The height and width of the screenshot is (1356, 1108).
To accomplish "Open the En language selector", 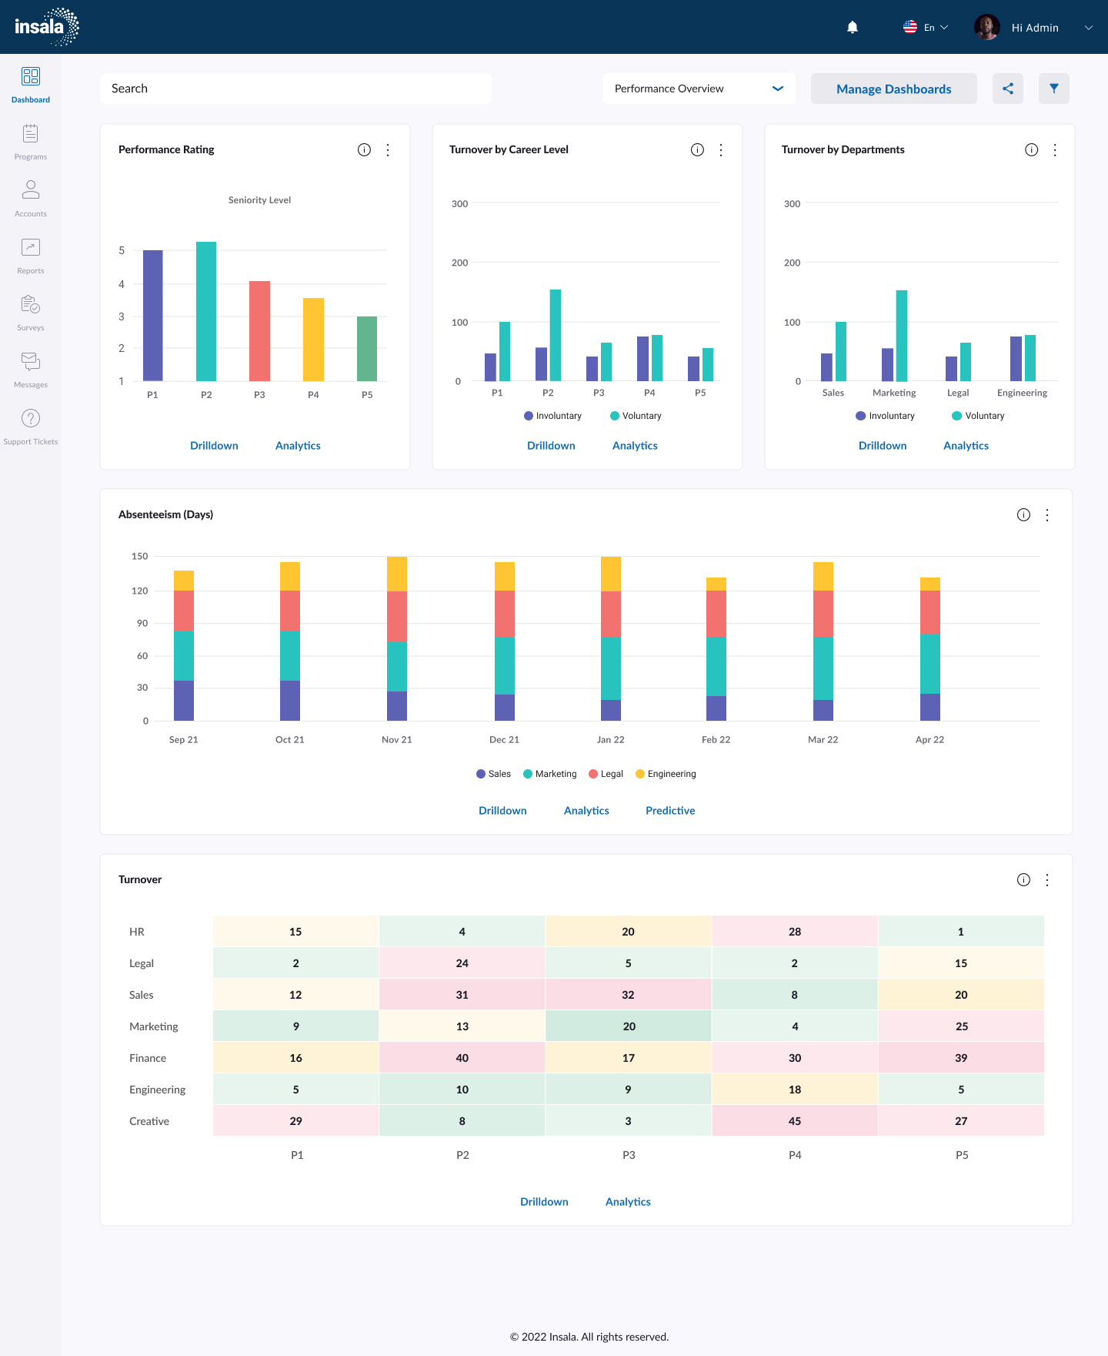I will click(x=926, y=28).
